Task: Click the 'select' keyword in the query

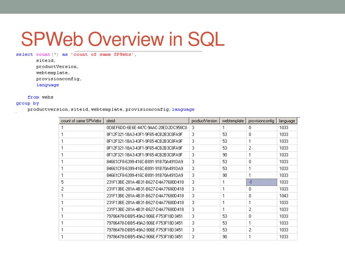Action: [x=24, y=54]
